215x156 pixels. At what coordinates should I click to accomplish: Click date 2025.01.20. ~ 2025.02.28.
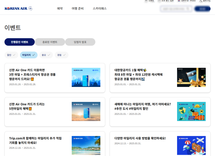[x=23, y=84]
